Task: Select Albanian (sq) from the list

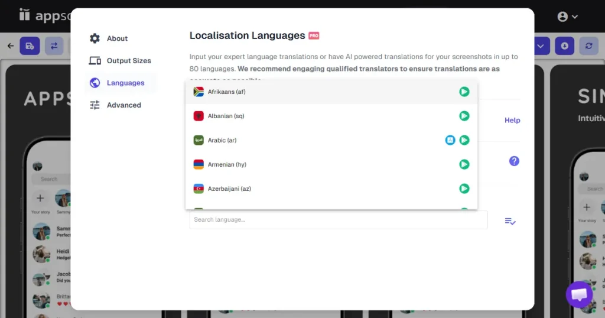Action: coord(331,116)
